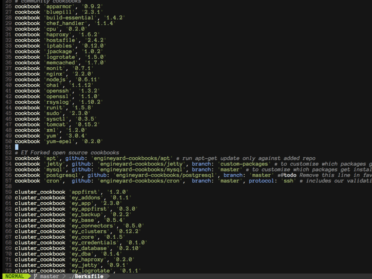Image resolution: width=372 pixels, height=279 pixels.
Task: Click the NORMAL mode indicator
Action: (x=15, y=276)
